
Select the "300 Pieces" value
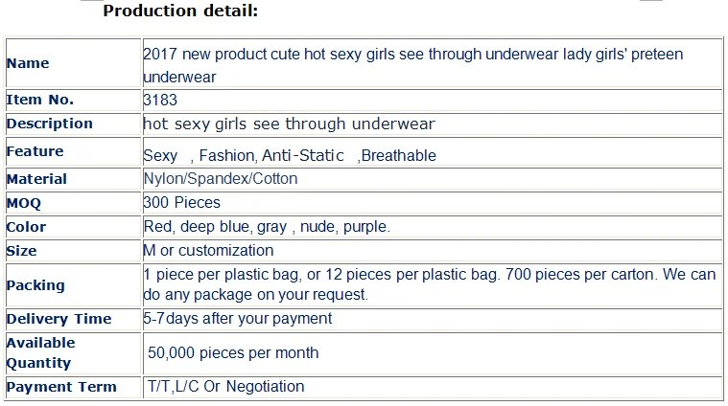182,203
